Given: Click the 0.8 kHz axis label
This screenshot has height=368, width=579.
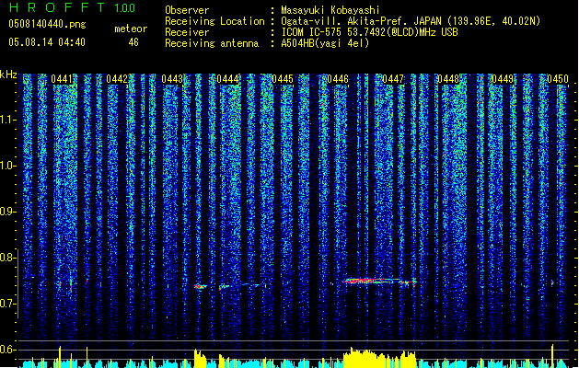Looking at the screenshot, I should pyautogui.click(x=7, y=258).
